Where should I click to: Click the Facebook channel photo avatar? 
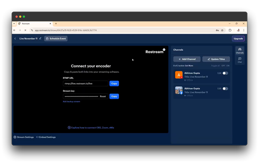[x=179, y=90]
